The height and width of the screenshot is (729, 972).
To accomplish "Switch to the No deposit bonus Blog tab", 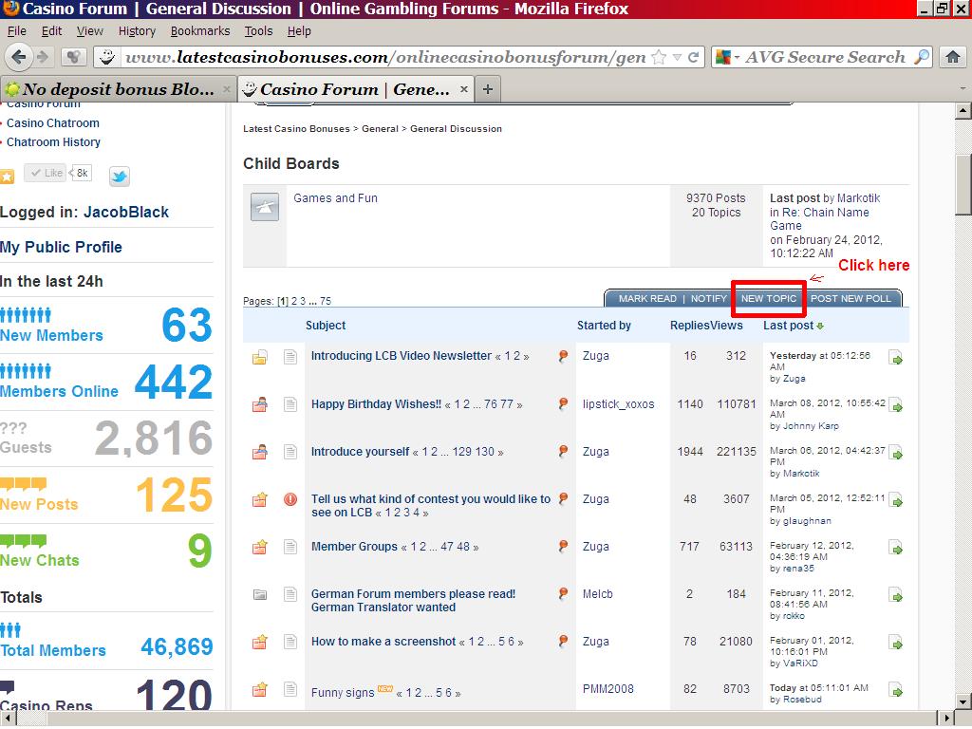I will coord(118,89).
